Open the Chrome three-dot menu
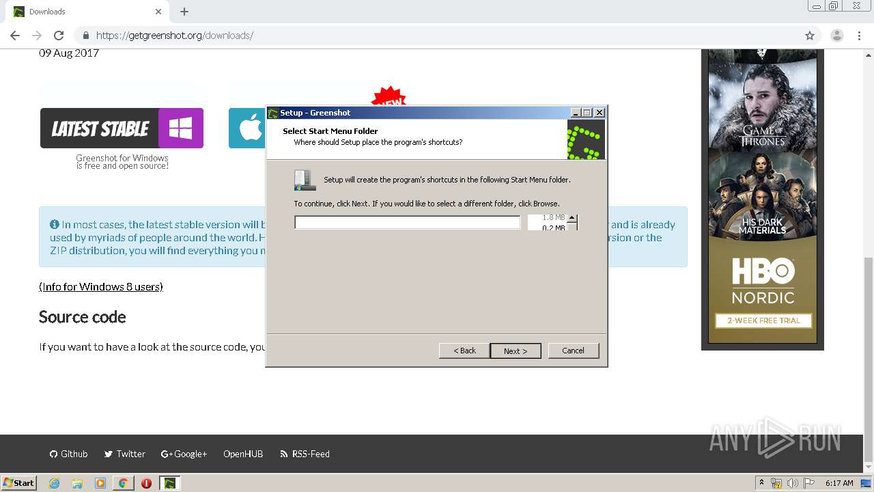This screenshot has width=874, height=492. (859, 36)
